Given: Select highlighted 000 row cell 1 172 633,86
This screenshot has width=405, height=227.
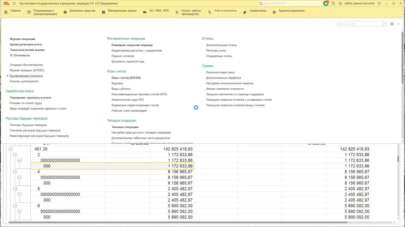Looking at the screenshot, I should click(x=171, y=166).
